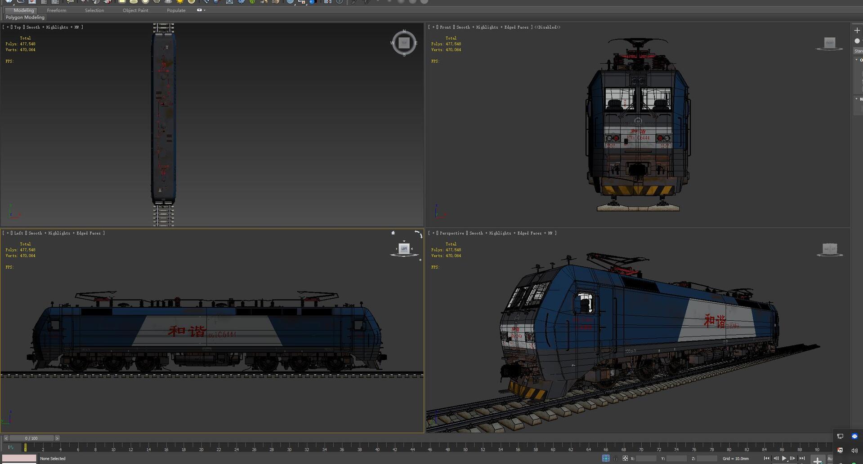Click the X coordinate input field

pyautogui.click(x=646, y=458)
